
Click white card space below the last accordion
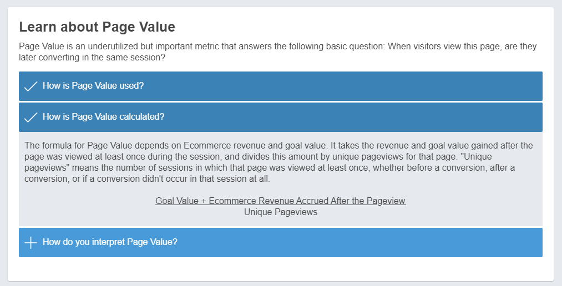coord(281,268)
